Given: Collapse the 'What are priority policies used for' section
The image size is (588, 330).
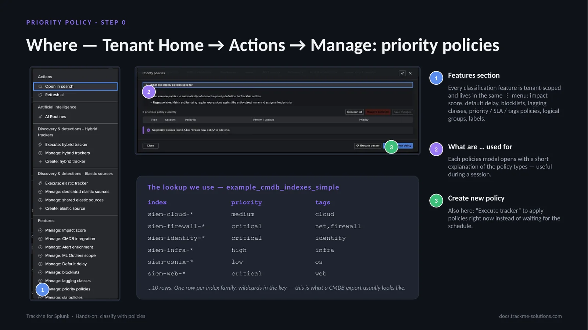Looking at the screenshot, I should click(x=278, y=85).
